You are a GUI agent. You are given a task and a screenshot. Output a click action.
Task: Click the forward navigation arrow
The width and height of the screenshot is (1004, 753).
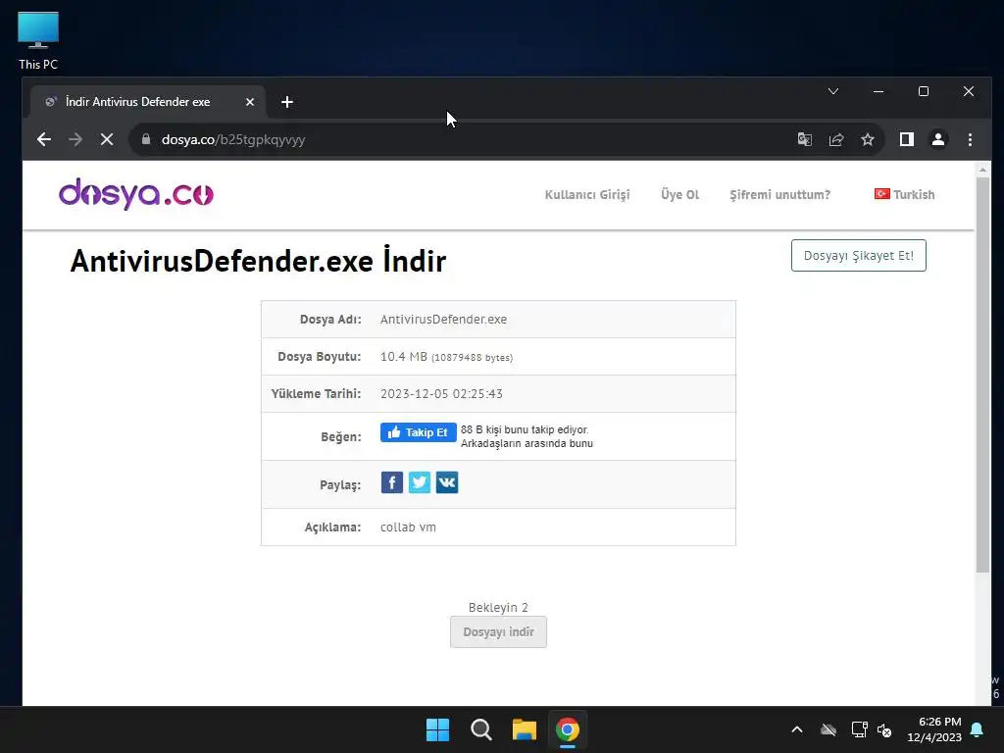[x=75, y=139]
